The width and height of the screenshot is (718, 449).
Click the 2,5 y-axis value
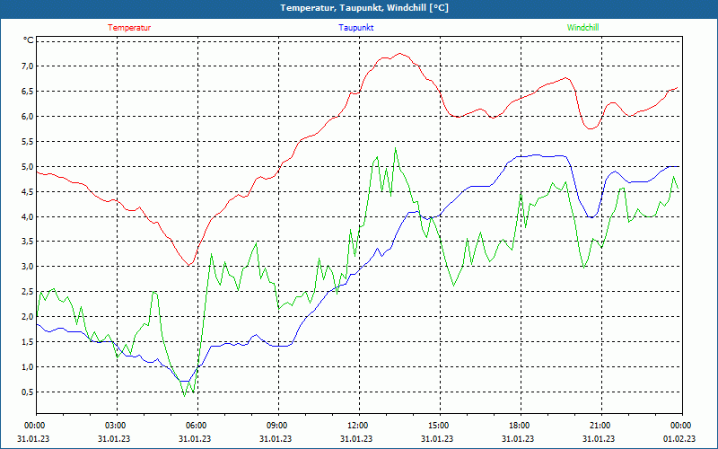point(28,292)
